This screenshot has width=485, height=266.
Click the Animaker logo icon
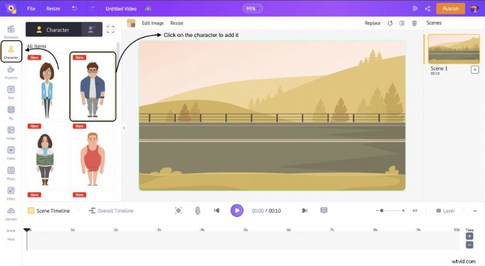tap(11, 8)
